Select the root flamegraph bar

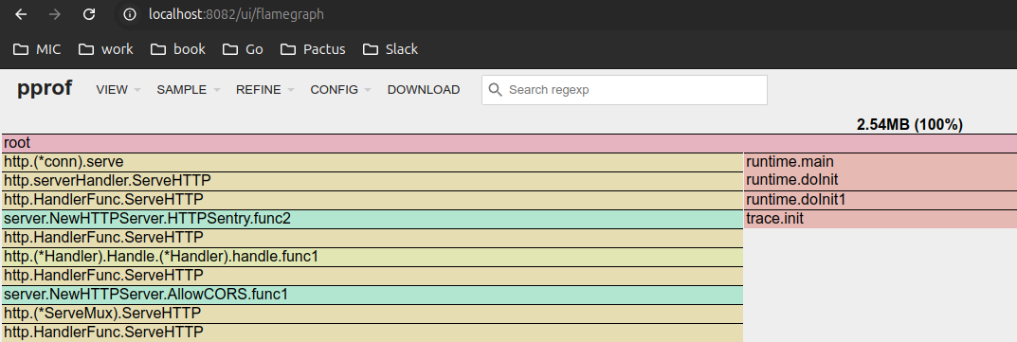click(509, 143)
